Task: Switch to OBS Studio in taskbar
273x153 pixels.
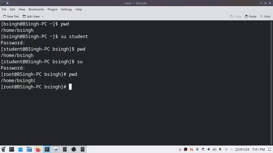Action: tap(74, 149)
